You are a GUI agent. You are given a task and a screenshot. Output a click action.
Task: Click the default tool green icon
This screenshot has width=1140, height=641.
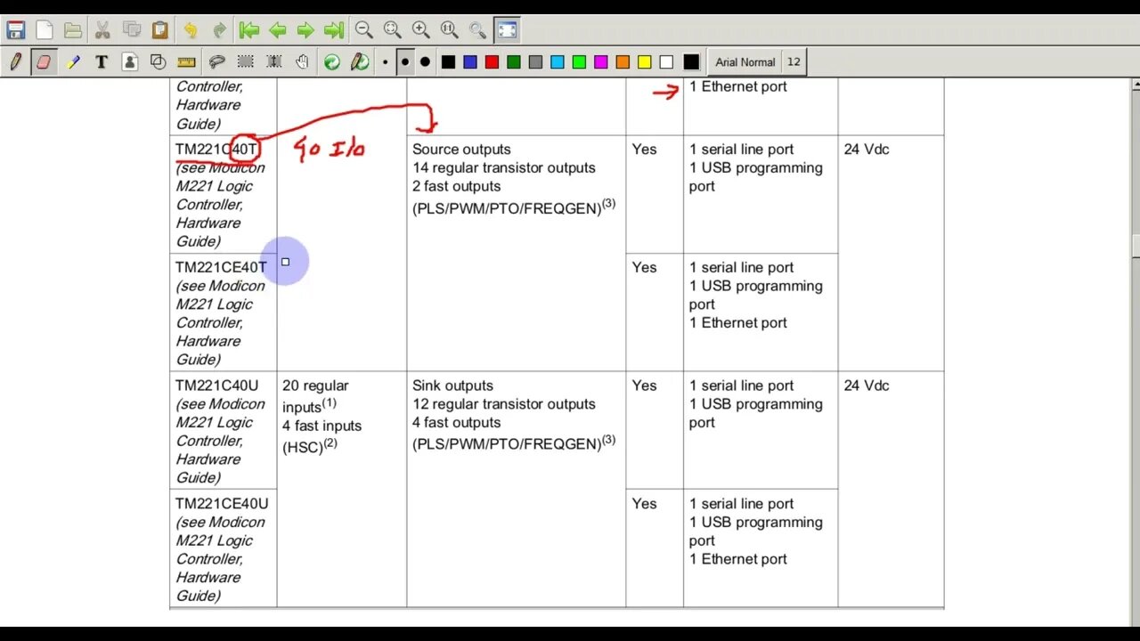pyautogui.click(x=332, y=62)
